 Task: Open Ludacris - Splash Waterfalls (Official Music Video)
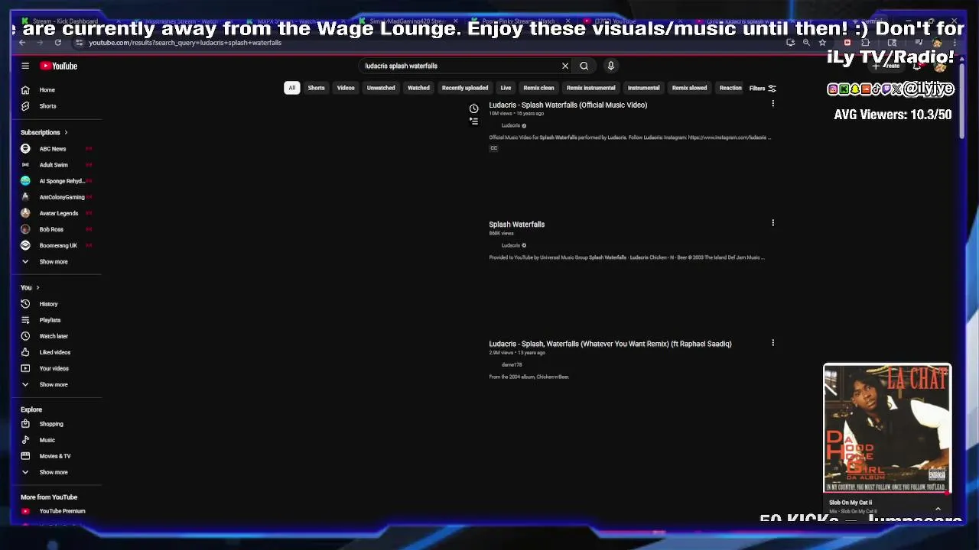pos(568,105)
